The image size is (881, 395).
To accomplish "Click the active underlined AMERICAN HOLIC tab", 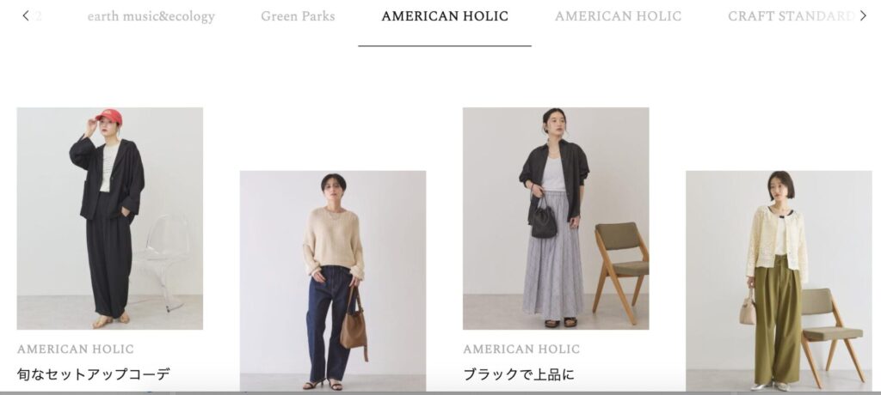I will [x=445, y=16].
